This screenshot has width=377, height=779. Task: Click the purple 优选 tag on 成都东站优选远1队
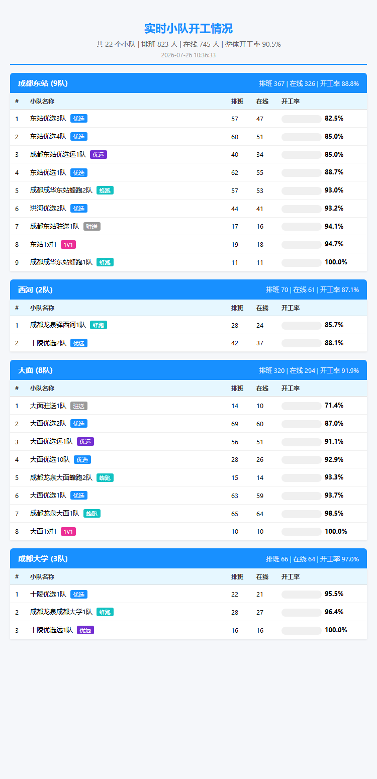(x=99, y=155)
